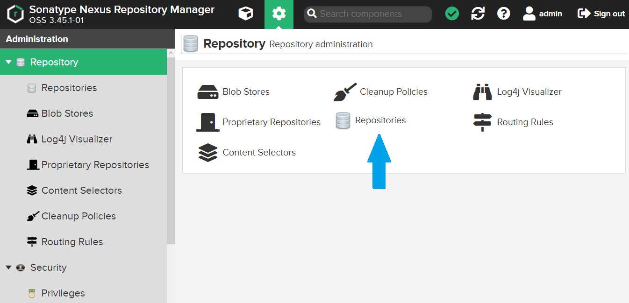Open the Repositories link in main panel
The height and width of the screenshot is (303, 629).
tap(380, 120)
